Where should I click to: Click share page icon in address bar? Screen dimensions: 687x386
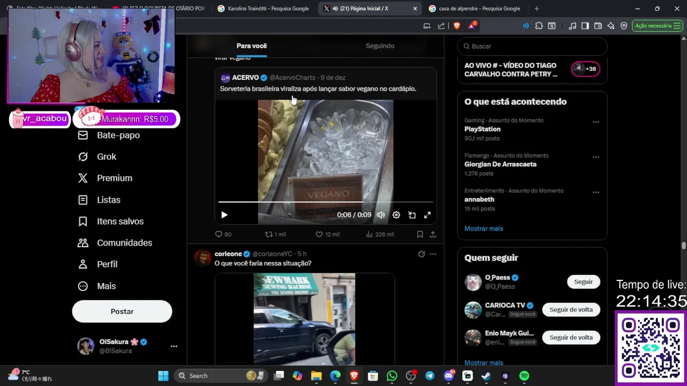[441, 26]
